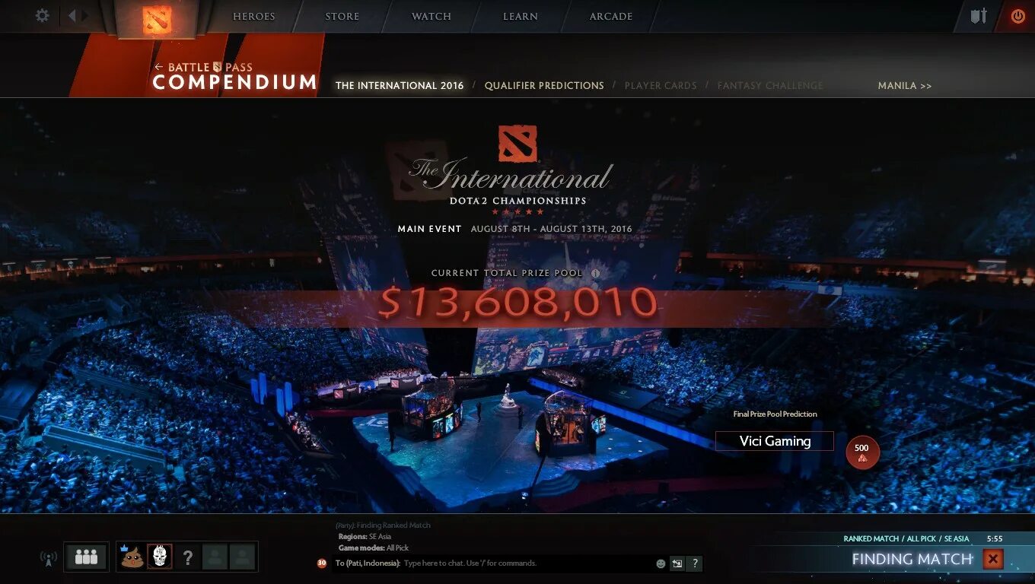Open the Store menu

(342, 16)
